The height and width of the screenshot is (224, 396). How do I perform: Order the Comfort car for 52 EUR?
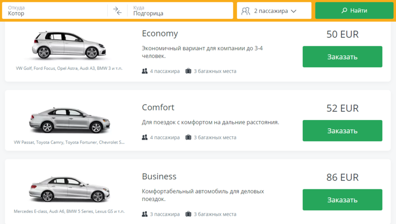[x=342, y=131]
